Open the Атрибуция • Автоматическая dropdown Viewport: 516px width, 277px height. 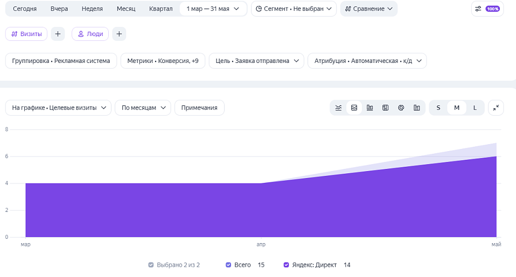point(367,61)
